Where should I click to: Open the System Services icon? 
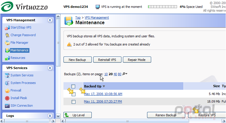[x=7, y=75]
